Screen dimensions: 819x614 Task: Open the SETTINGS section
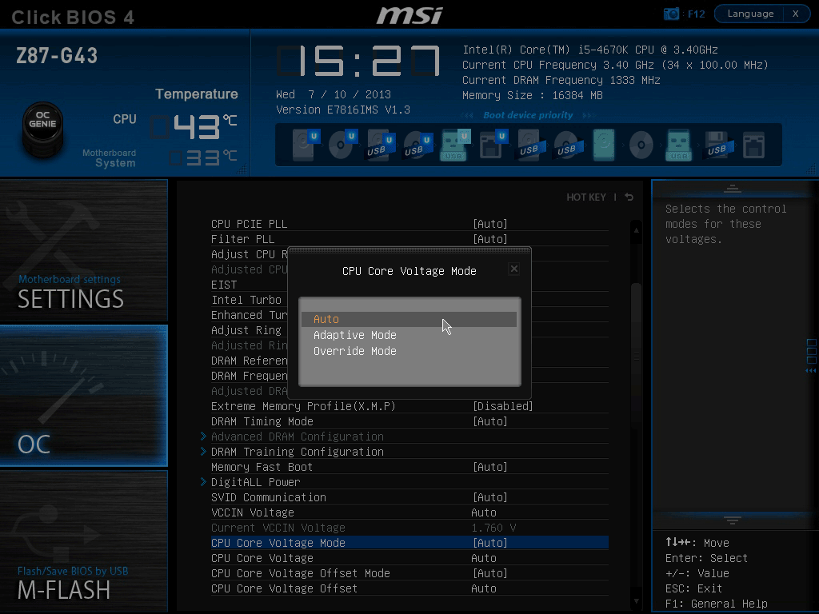pyautogui.click(x=84, y=251)
